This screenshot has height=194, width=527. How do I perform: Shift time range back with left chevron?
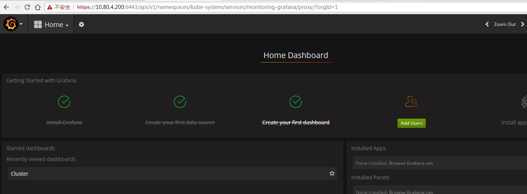(487, 24)
